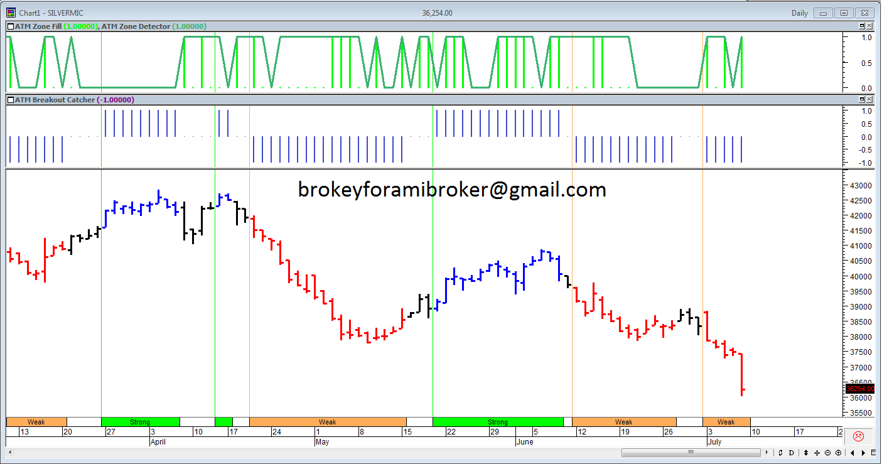Click the Chart1 window icon in title bar
The image size is (882, 464).
pyautogui.click(x=11, y=13)
